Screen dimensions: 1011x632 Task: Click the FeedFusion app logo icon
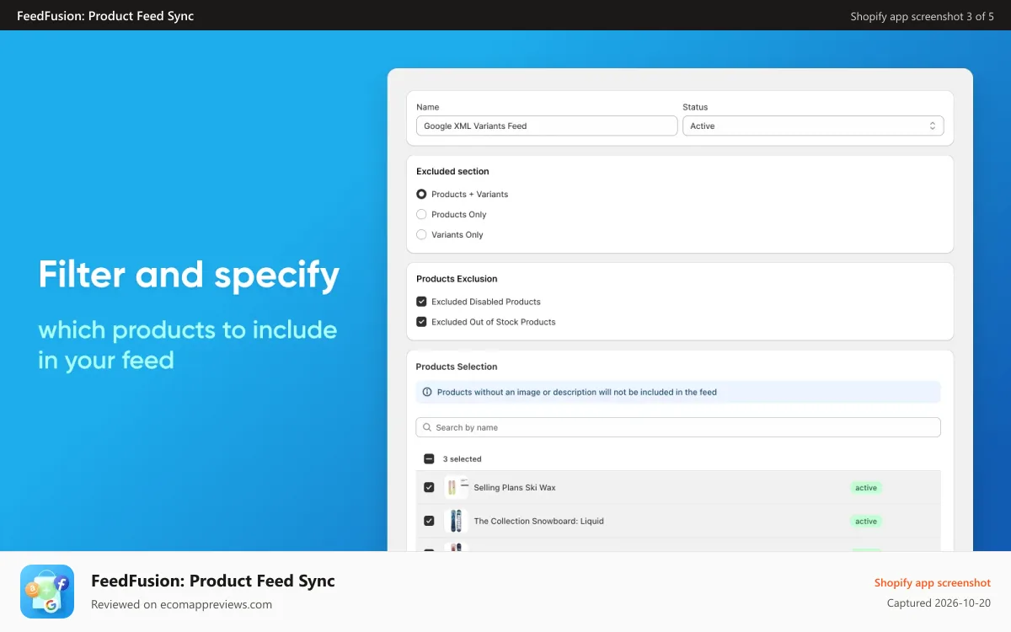point(47,592)
